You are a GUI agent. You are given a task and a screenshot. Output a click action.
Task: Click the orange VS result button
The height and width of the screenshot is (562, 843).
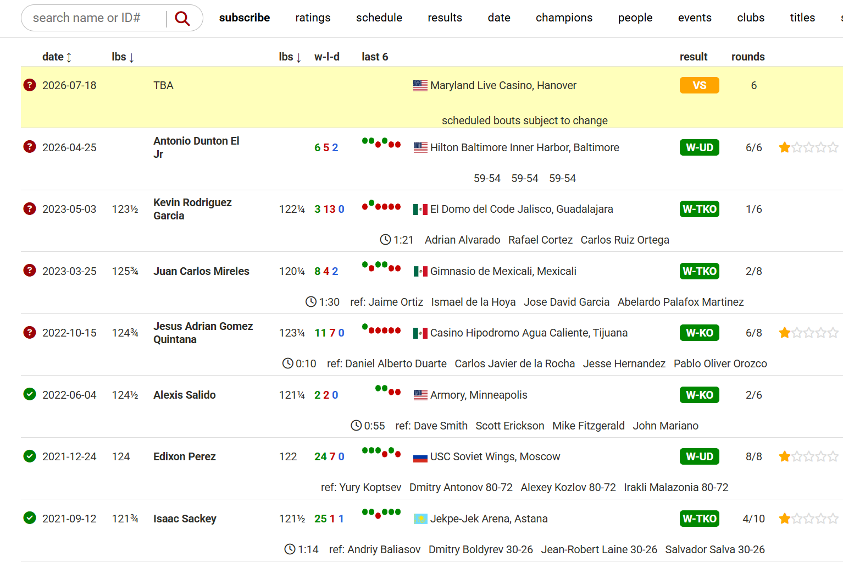(x=699, y=85)
